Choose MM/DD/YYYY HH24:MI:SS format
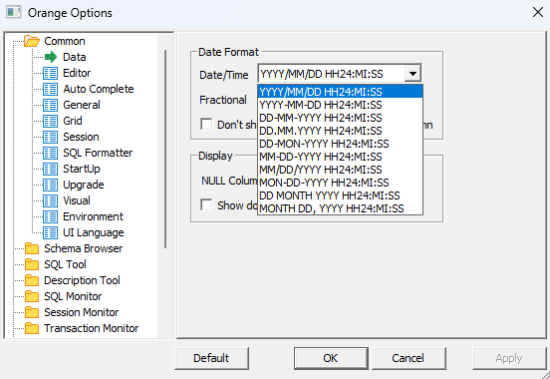Image resolution: width=550 pixels, height=379 pixels. pyautogui.click(x=340, y=170)
